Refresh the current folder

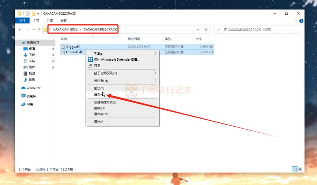[x=206, y=30]
